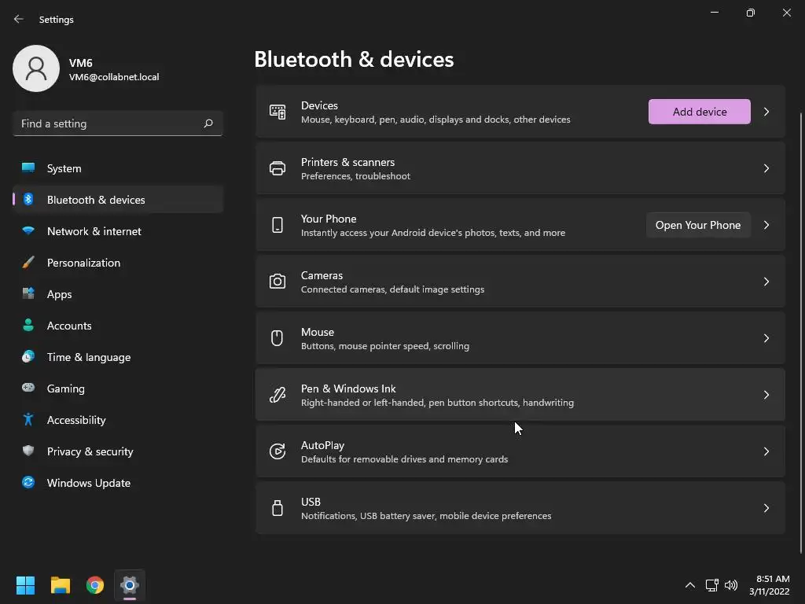Go to Windows Update section
The image size is (805, 604).
pos(89,483)
